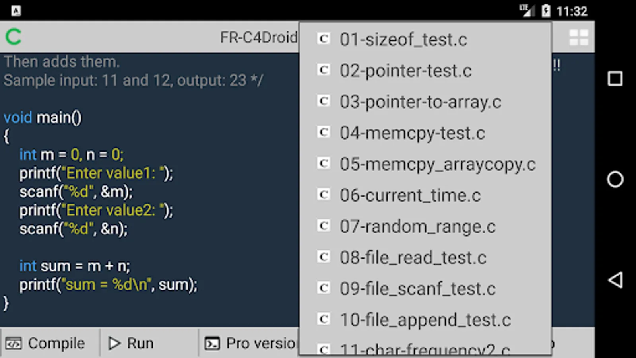
Task: Open 09-file_scanf_test.c file entry
Action: coord(417,288)
